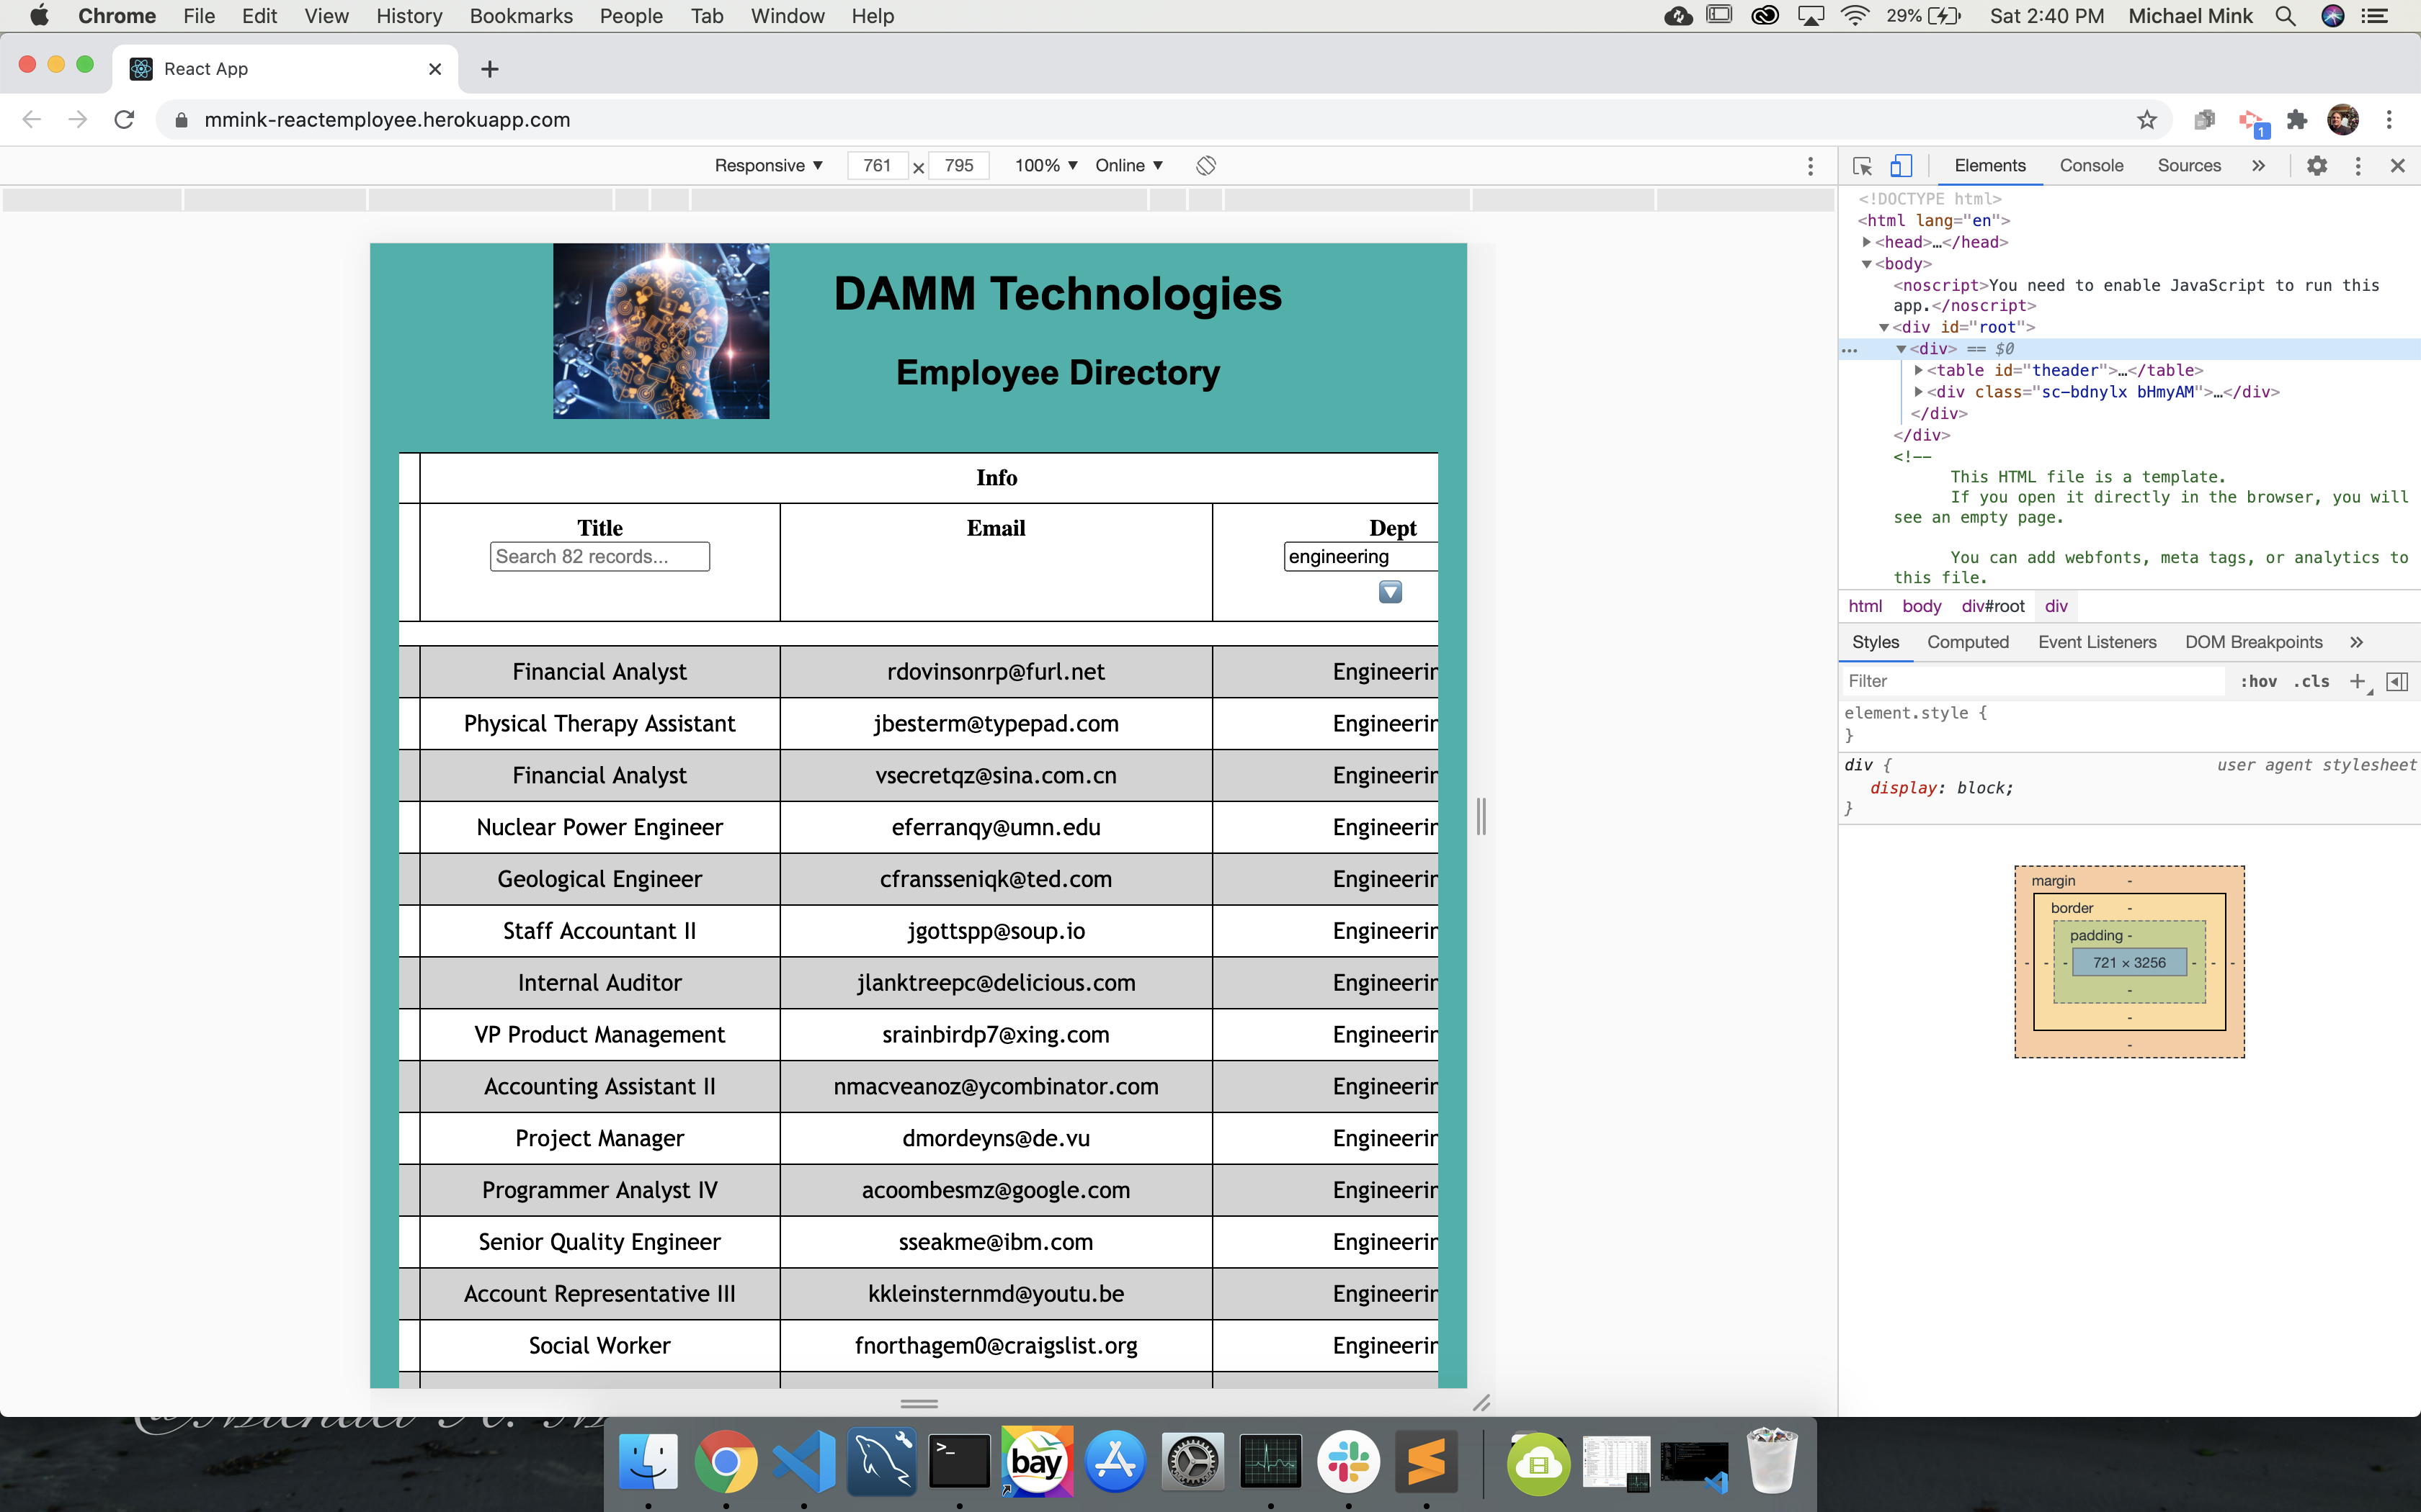Click the Dept sort arrow icon
This screenshot has width=2421, height=1512.
[1390, 592]
